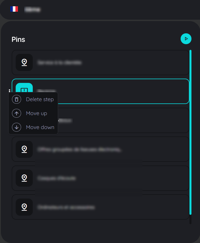Click the Pins panel heading

[18, 40]
